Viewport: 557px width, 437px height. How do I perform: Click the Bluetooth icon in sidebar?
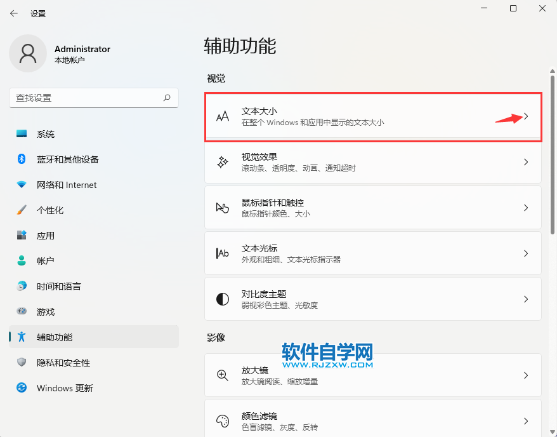[x=22, y=159]
